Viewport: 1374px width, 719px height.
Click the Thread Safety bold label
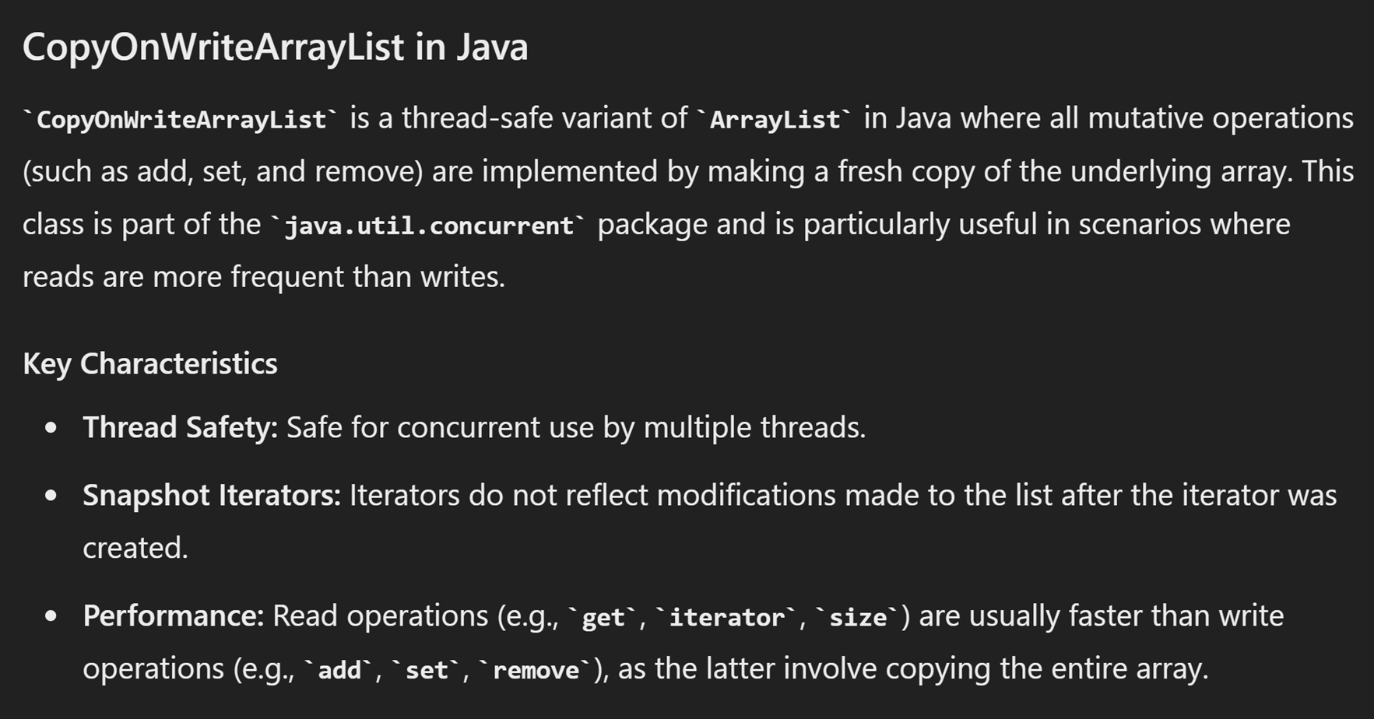click(x=180, y=427)
